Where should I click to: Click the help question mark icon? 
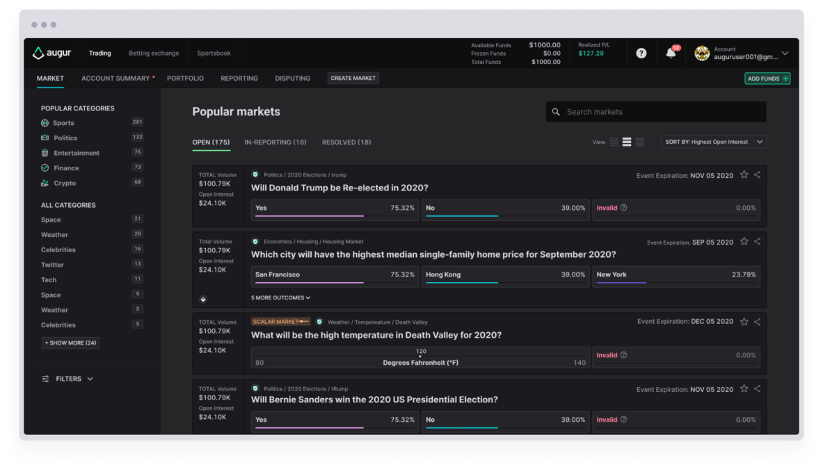pyautogui.click(x=640, y=53)
